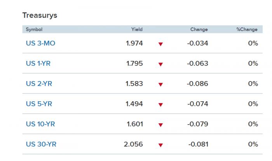This screenshot has height=161, width=272.
Task: Sort by the %Change column header
Action: click(247, 29)
